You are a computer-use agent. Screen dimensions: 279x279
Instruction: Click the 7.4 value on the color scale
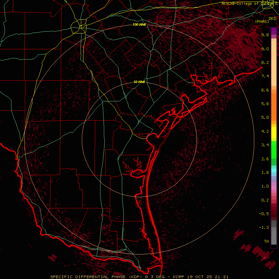(x=265, y=76)
